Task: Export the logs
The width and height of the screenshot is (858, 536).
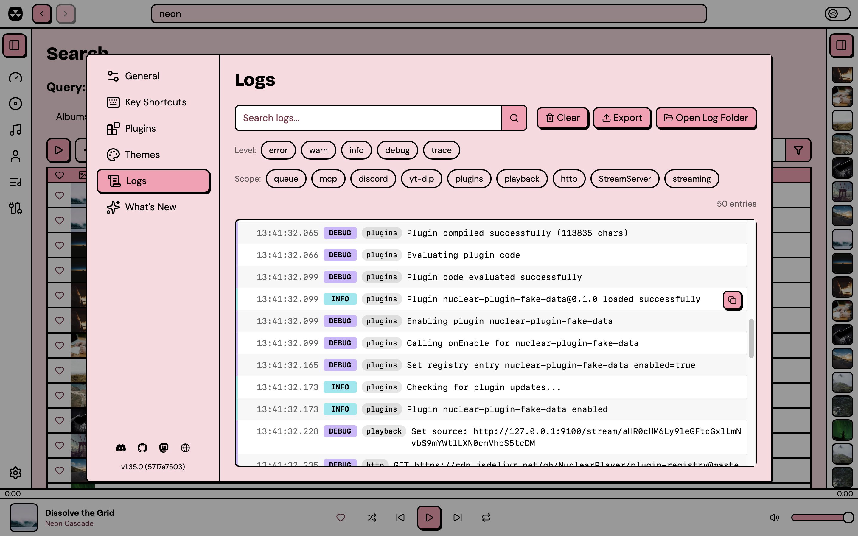Action: point(622,118)
